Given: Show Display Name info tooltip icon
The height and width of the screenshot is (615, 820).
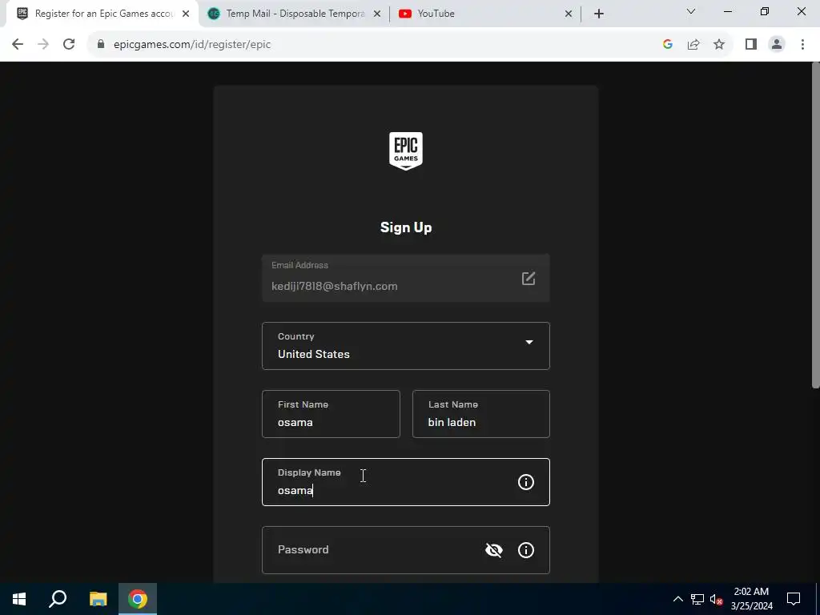Looking at the screenshot, I should point(525,482).
